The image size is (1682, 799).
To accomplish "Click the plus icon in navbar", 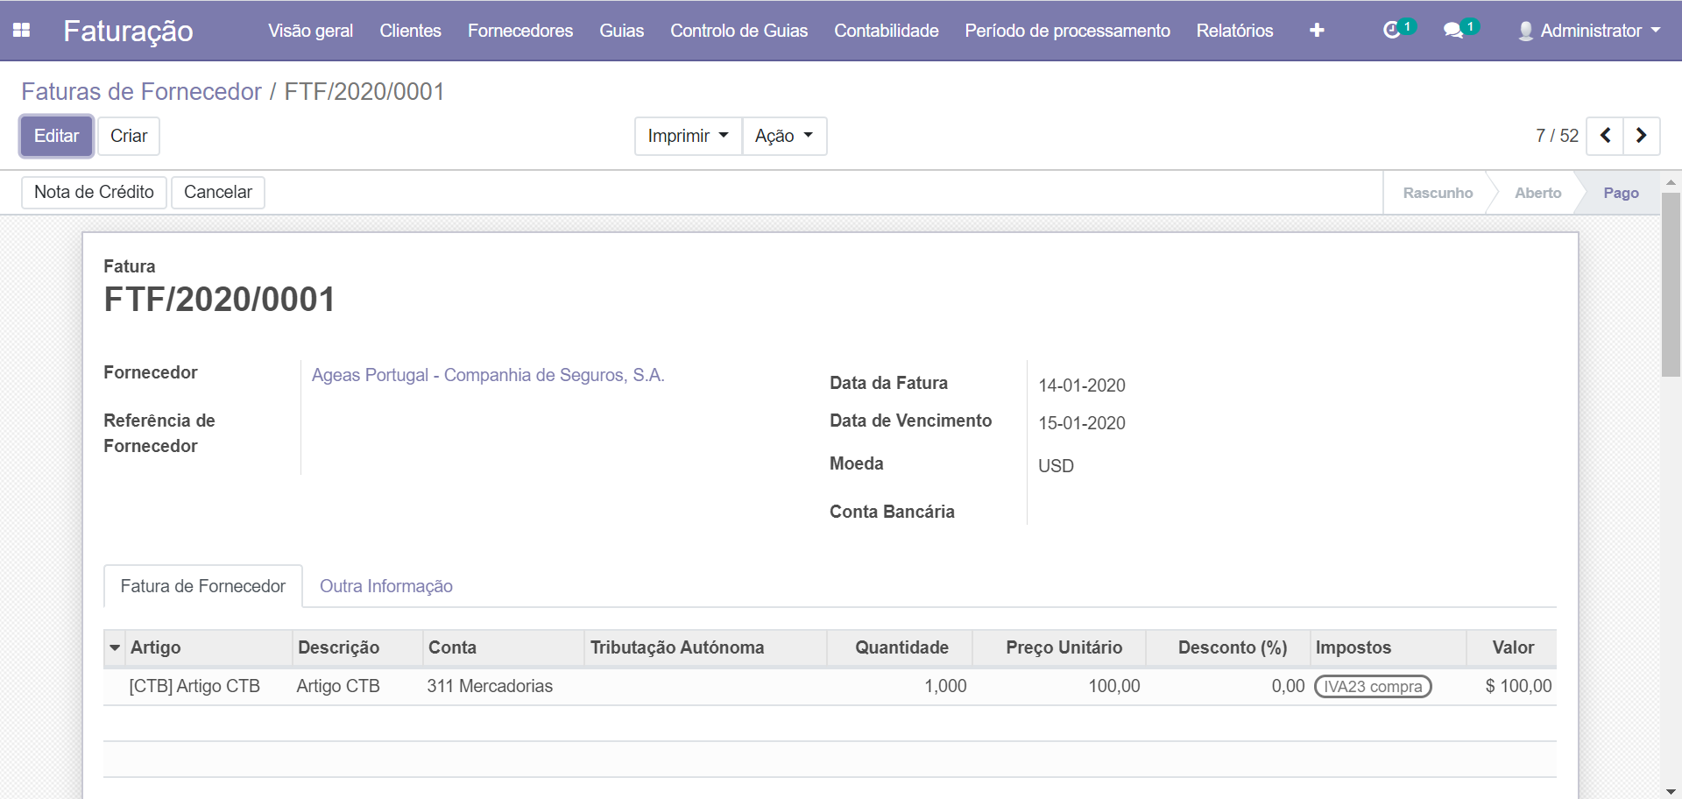I will pos(1316,31).
